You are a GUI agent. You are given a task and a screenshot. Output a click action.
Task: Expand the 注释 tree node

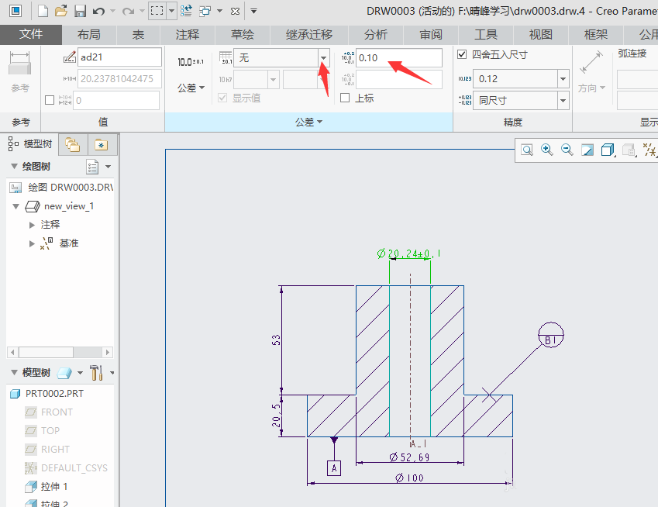32,225
